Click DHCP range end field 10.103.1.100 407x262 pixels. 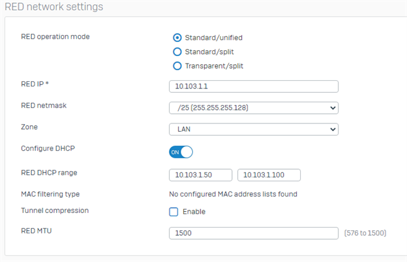(x=269, y=175)
